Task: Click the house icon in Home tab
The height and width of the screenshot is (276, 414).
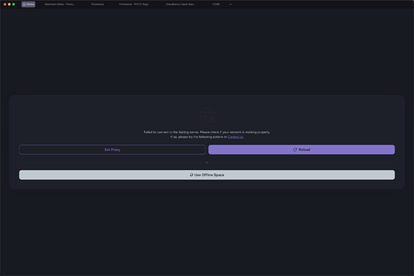Action: pyautogui.click(x=25, y=4)
